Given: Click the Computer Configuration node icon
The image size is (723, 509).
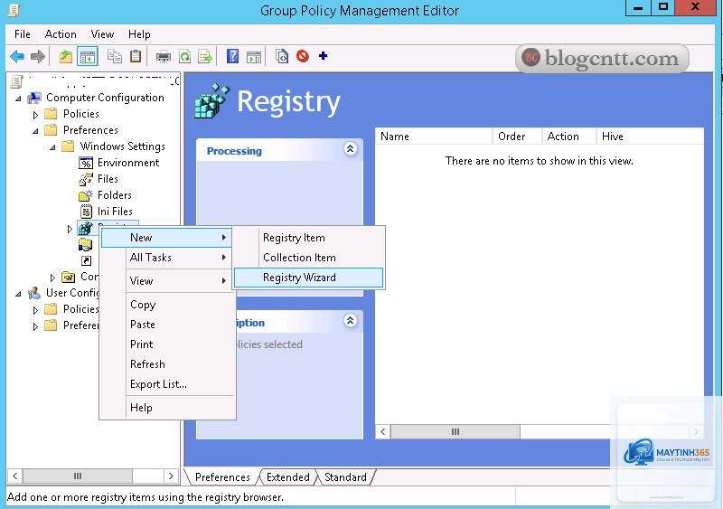Looking at the screenshot, I should [34, 98].
